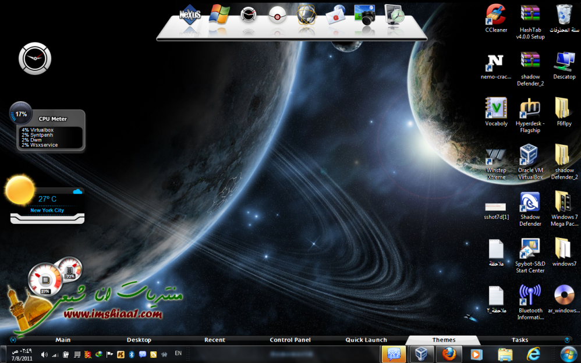
Task: Open the monitor with clock dock icon
Action: click(394, 15)
